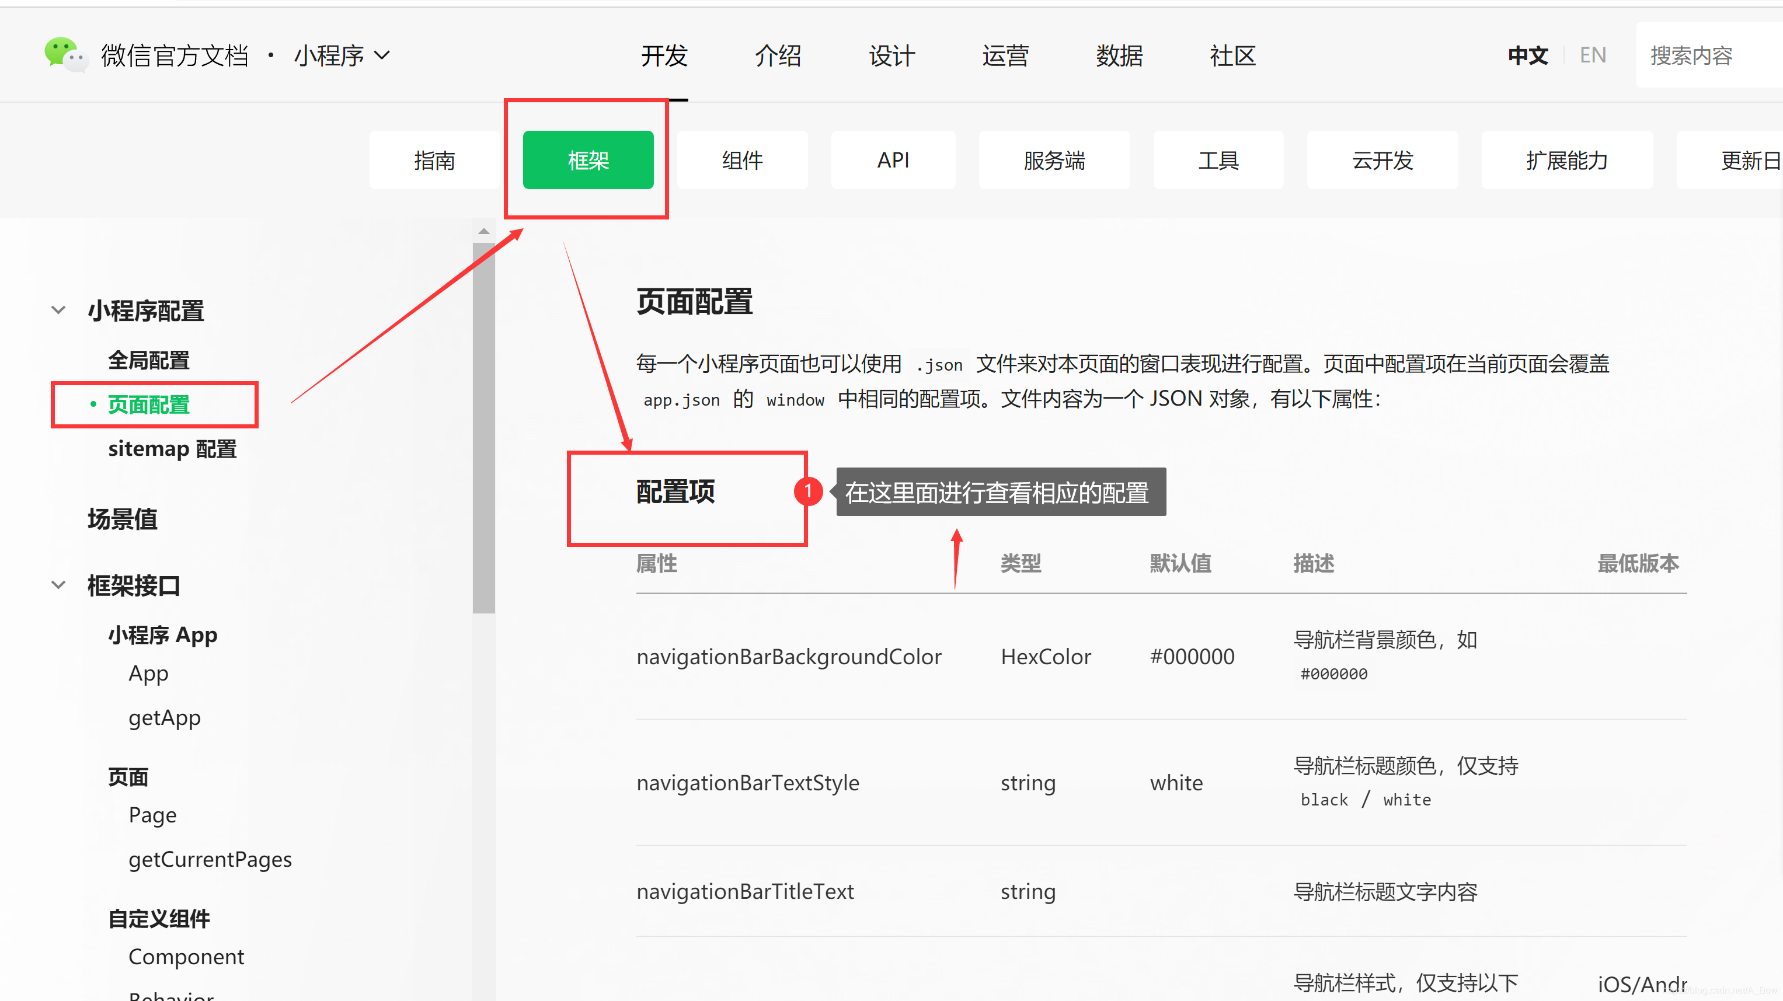Click the #000000 default value cell
The image size is (1783, 1001).
(x=1192, y=657)
